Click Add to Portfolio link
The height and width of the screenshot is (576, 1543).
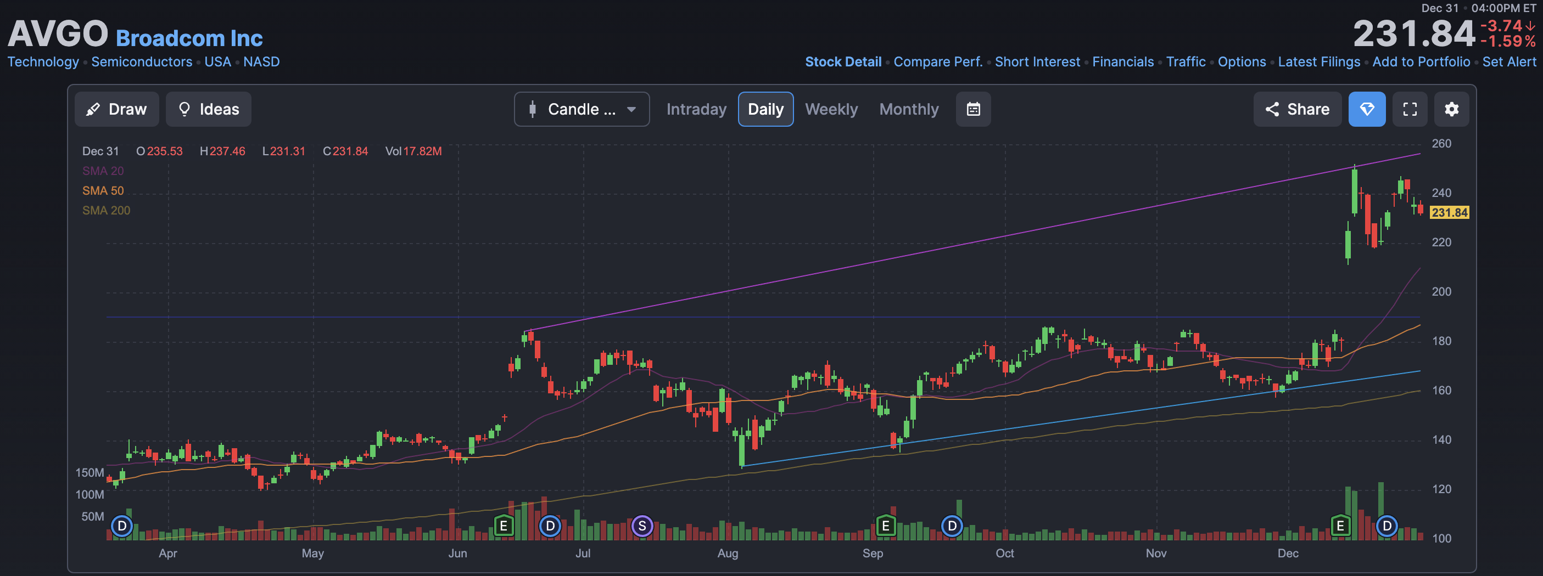click(x=1422, y=61)
